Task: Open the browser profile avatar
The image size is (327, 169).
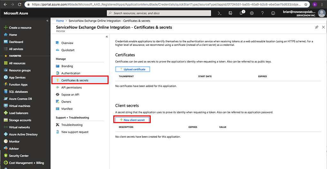Action: pyautogui.click(x=315, y=4)
